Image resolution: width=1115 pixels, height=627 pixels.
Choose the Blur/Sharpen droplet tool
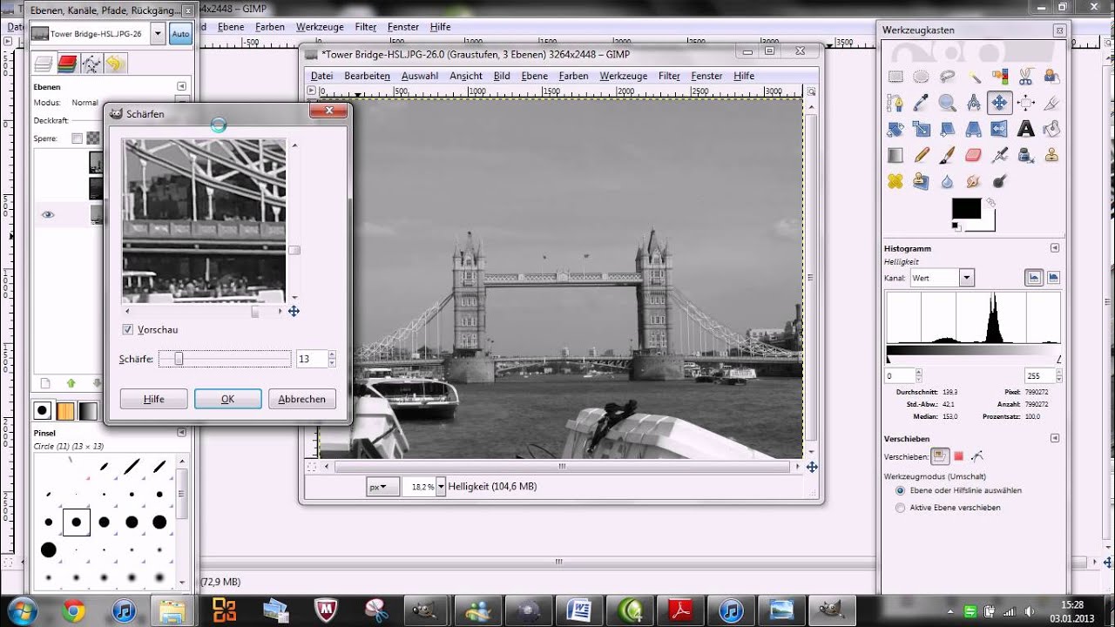pyautogui.click(x=947, y=181)
